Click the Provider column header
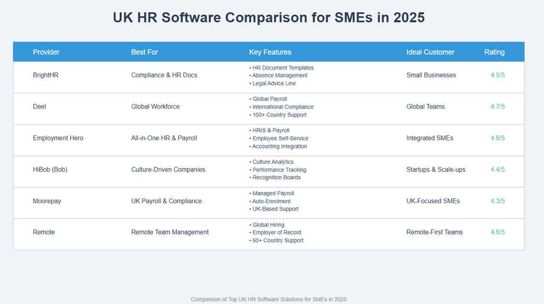 tap(46, 52)
